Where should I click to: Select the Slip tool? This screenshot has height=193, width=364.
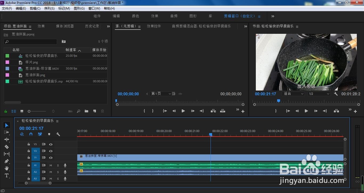click(x=7, y=154)
